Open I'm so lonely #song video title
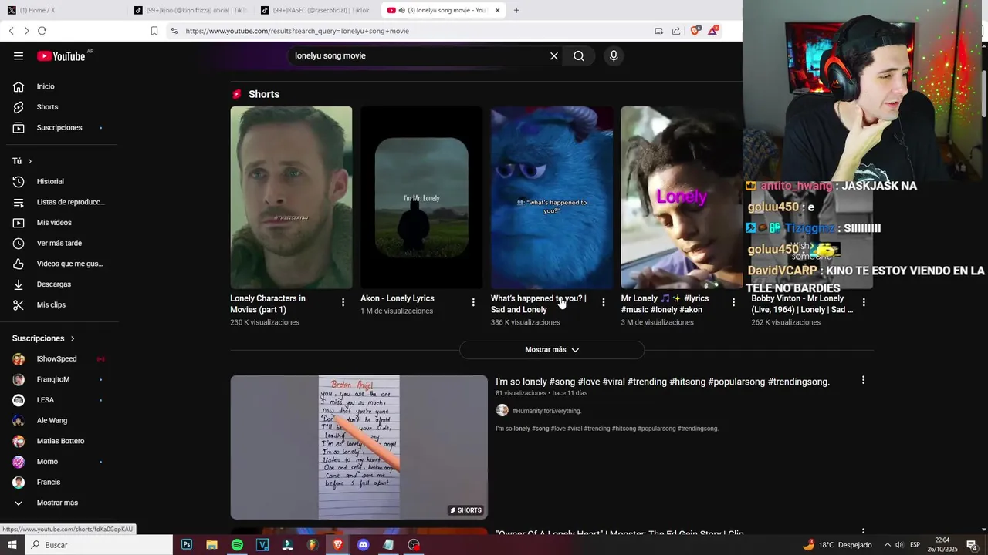Image resolution: width=988 pixels, height=555 pixels. 662,382
